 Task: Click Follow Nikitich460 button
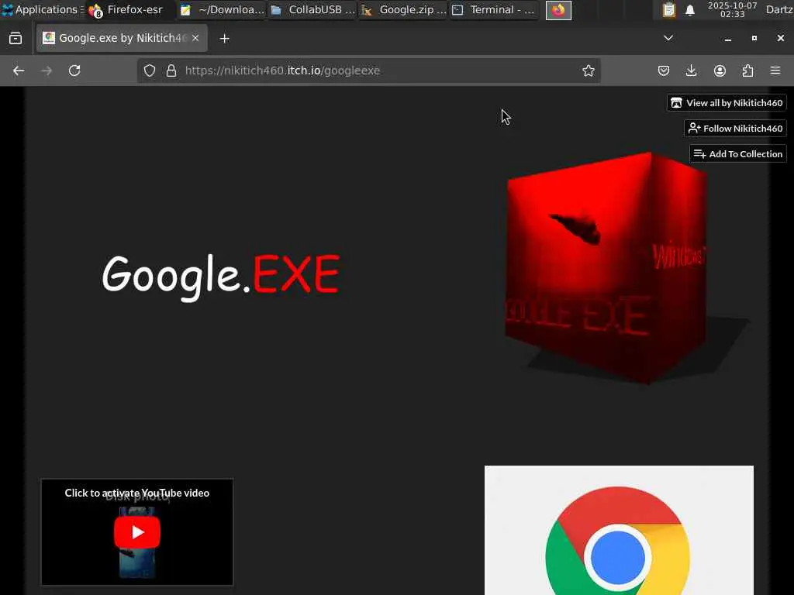(x=735, y=129)
